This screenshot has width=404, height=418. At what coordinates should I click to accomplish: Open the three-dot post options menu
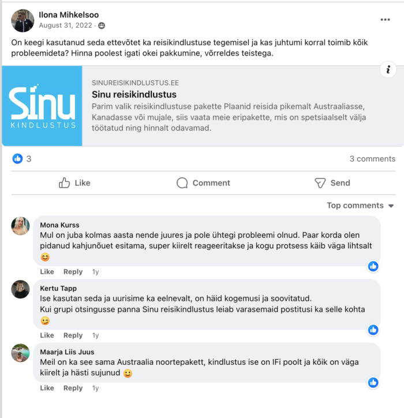tap(385, 20)
